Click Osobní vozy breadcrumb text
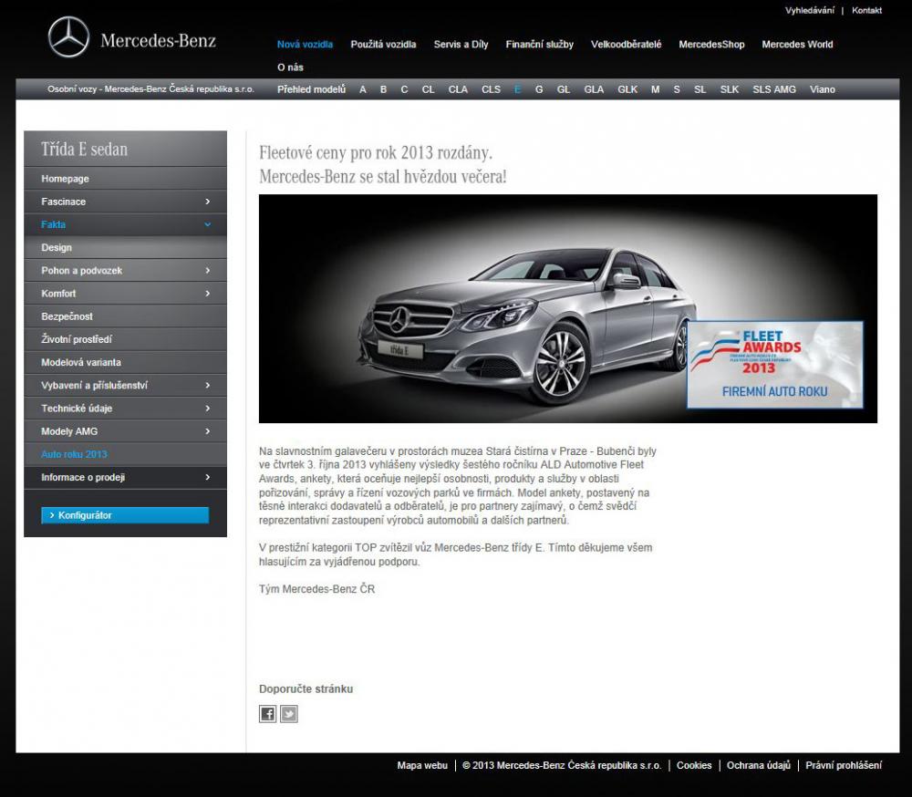Screen dimensions: 912x797 [150, 89]
